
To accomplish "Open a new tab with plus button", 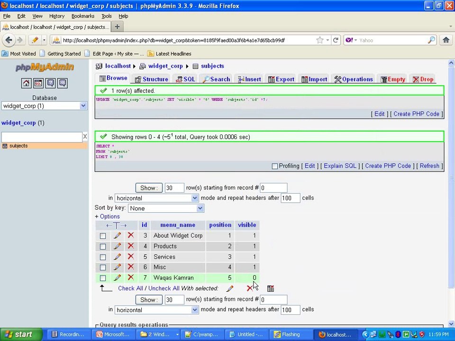I will click(117, 27).
